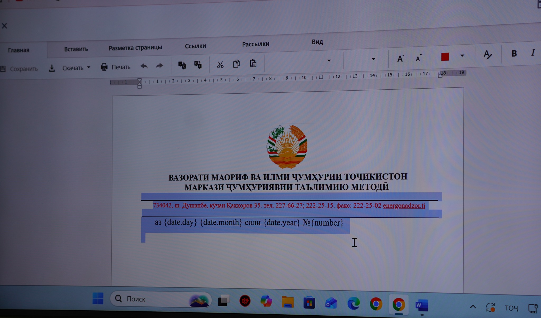Click the red font color swatch

445,57
